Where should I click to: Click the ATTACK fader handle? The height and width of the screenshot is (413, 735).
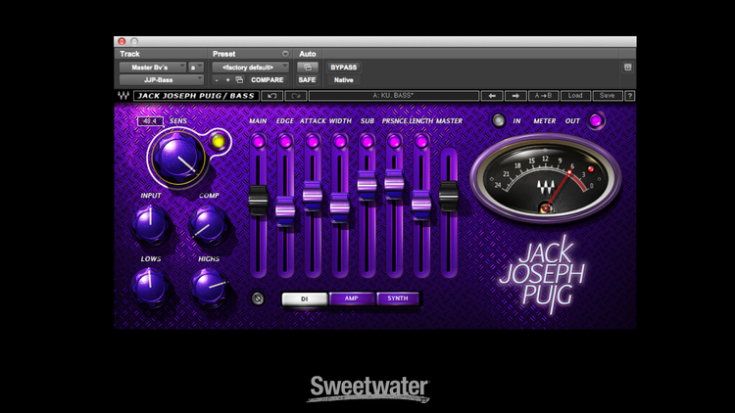coord(313,196)
